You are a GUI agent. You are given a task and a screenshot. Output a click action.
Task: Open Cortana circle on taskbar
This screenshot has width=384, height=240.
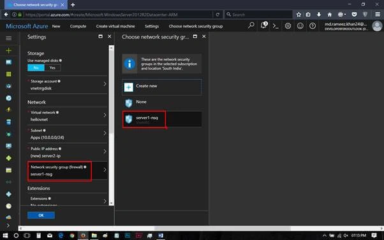pyautogui.click(x=16, y=236)
